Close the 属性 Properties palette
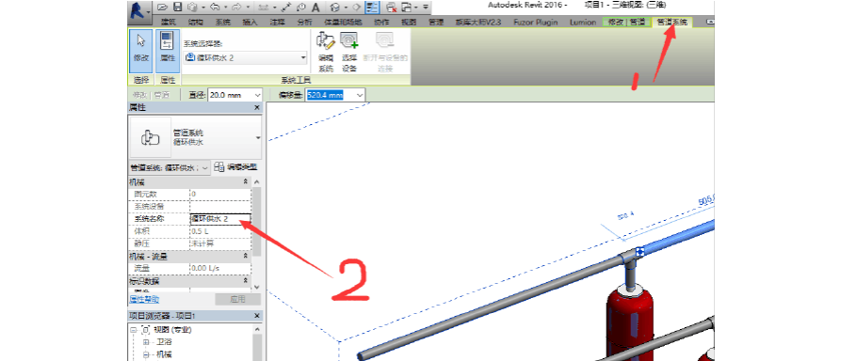The image size is (841, 361). (x=256, y=108)
